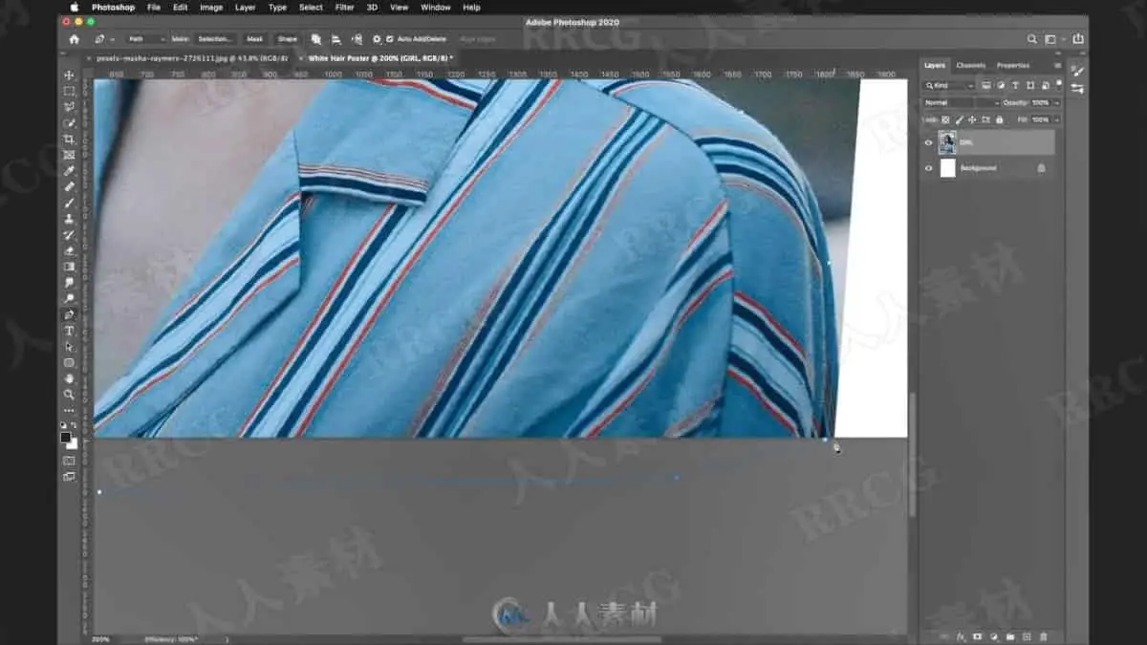
Task: Open the Filter menu
Action: pyautogui.click(x=344, y=7)
